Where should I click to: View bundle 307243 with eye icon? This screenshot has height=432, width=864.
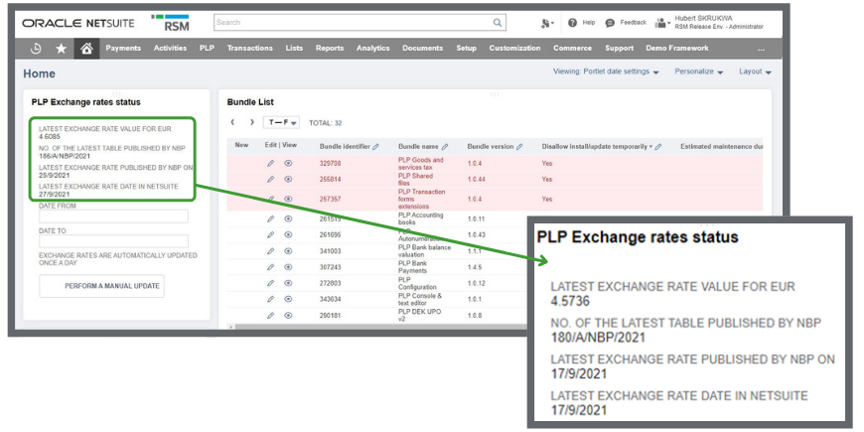tap(288, 267)
